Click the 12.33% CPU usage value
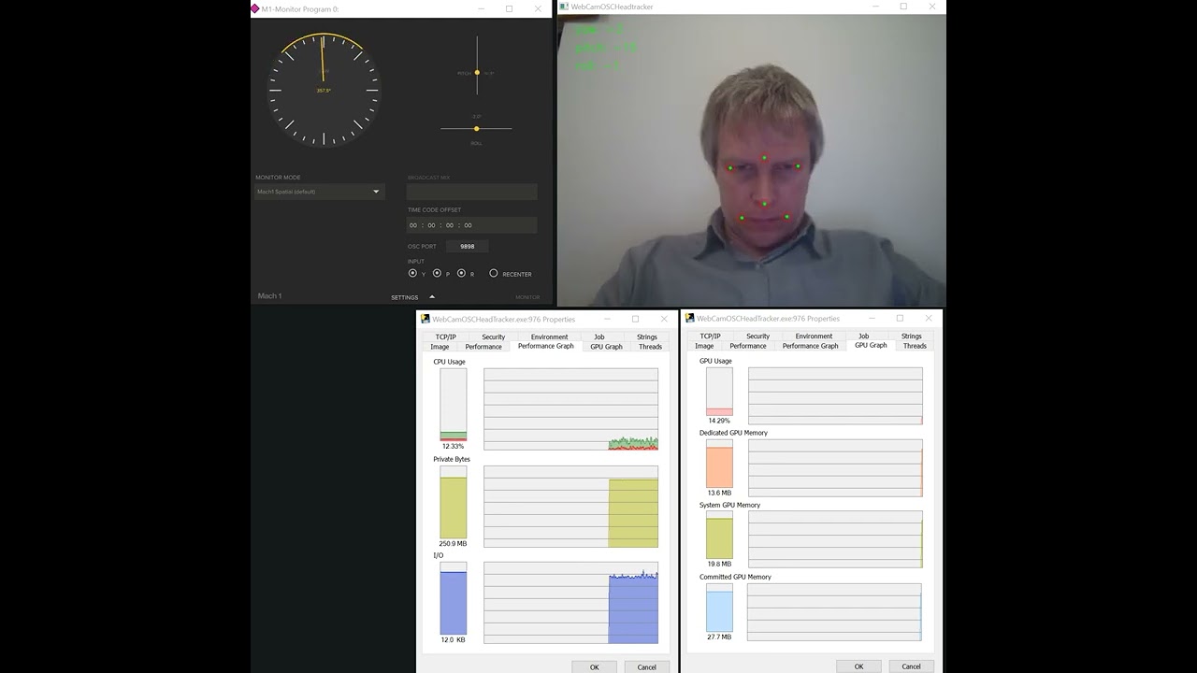 (453, 446)
